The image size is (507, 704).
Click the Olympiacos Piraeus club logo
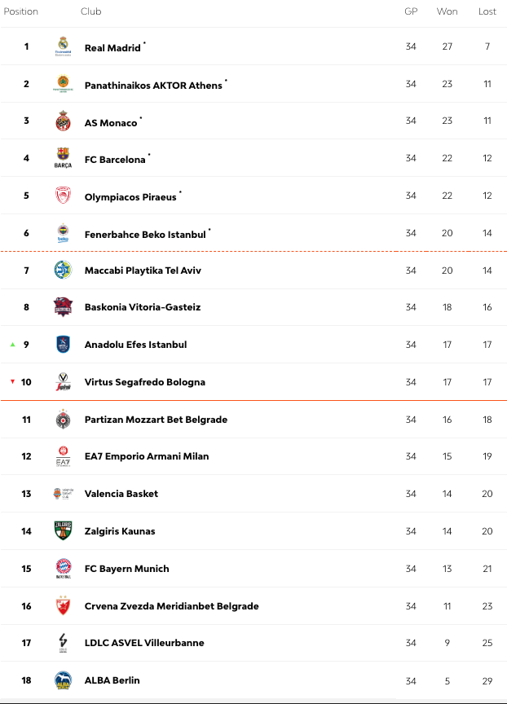(x=64, y=196)
